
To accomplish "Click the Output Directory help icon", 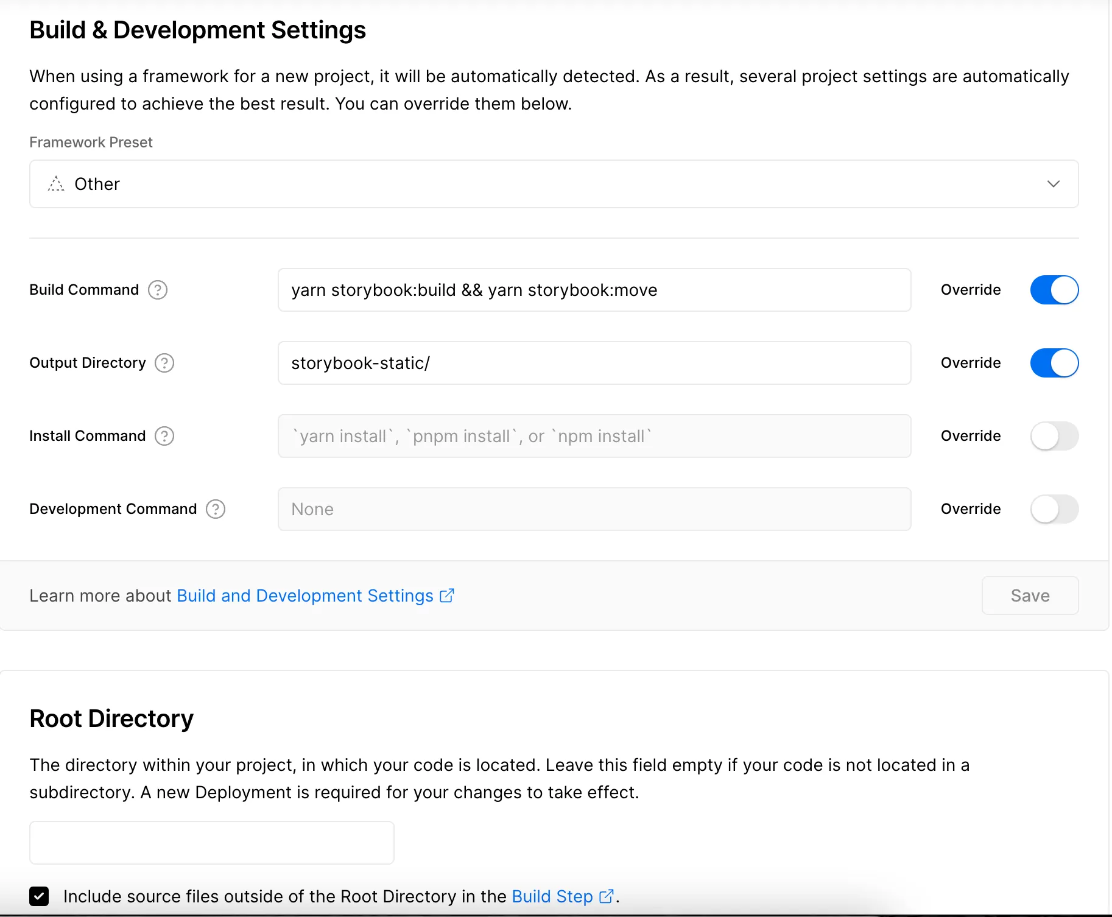I will (x=164, y=363).
